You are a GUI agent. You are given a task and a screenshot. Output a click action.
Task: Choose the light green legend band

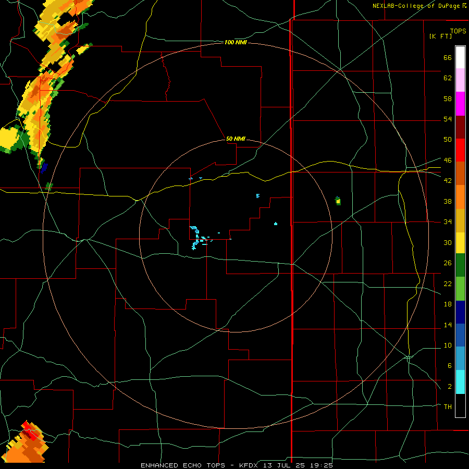pos(460,288)
